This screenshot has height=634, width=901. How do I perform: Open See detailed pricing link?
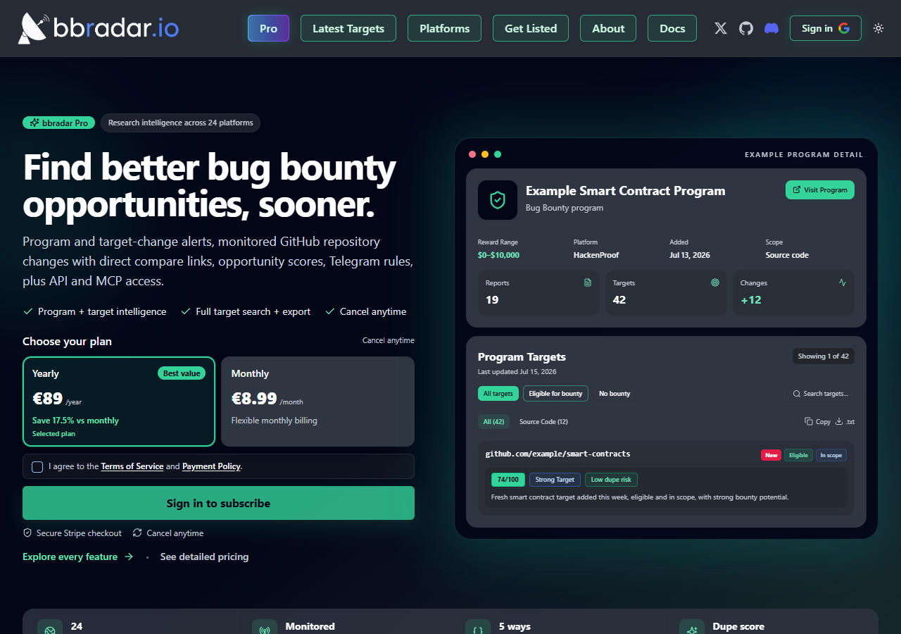point(204,557)
